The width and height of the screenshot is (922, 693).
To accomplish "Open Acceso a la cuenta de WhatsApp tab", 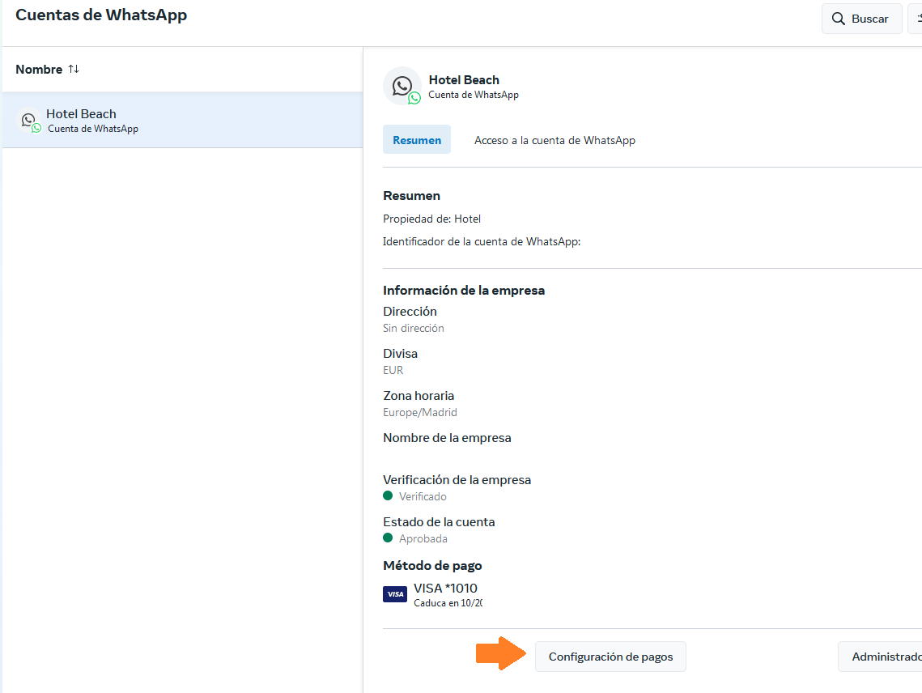I will coord(554,140).
